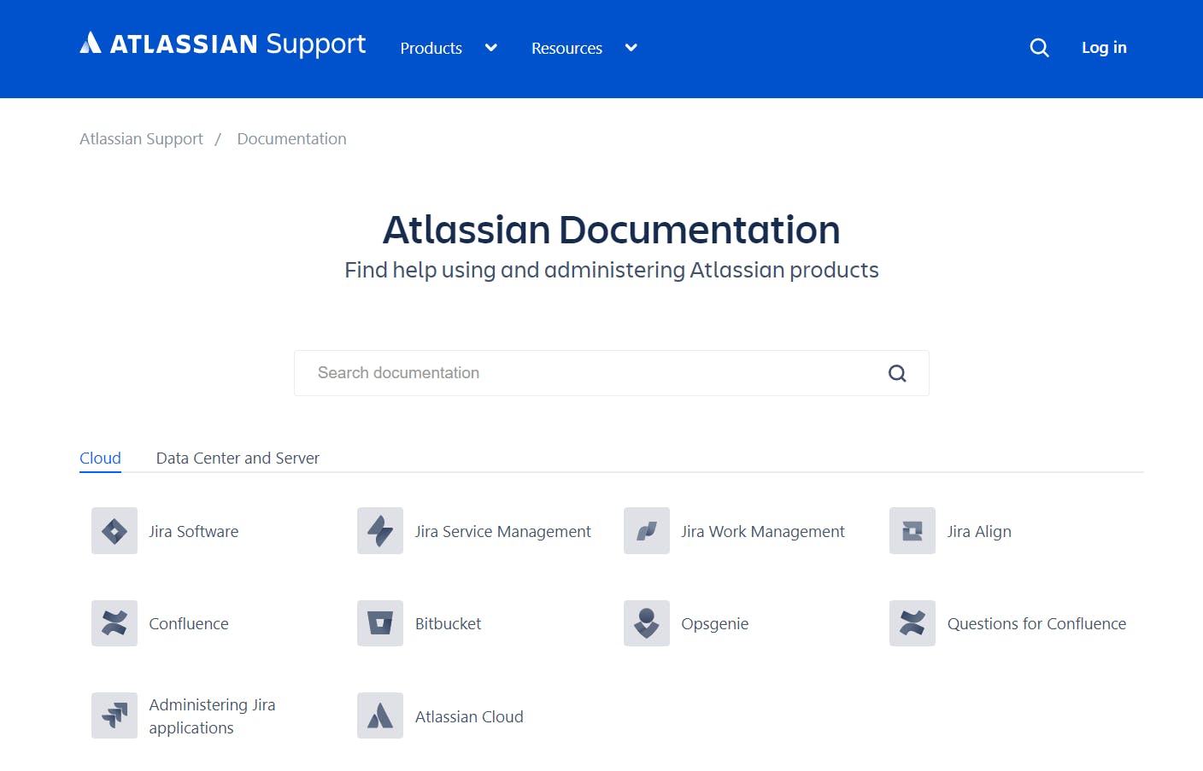Open the Resources menu
This screenshot has height=771, width=1203.
566,49
